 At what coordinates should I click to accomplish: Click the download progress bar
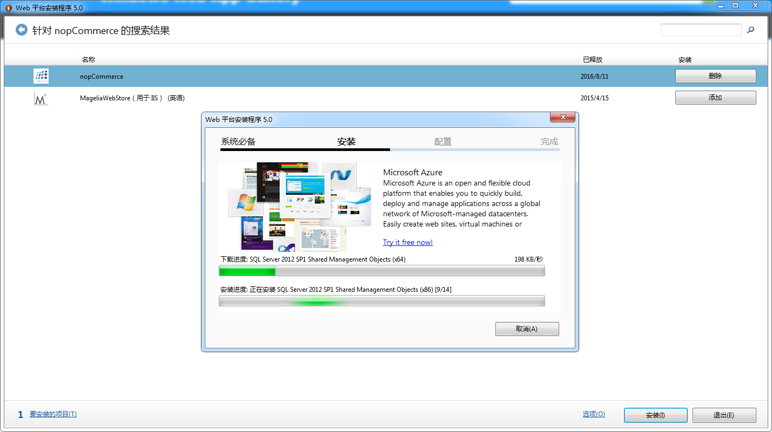click(x=381, y=271)
